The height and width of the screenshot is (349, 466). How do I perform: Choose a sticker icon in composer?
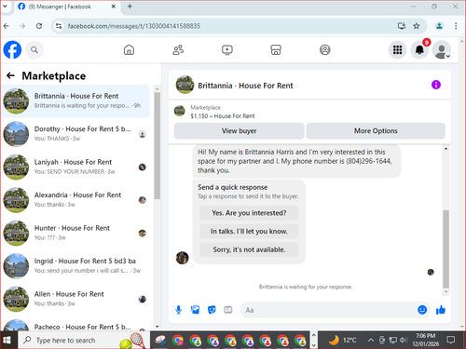pyautogui.click(x=212, y=310)
